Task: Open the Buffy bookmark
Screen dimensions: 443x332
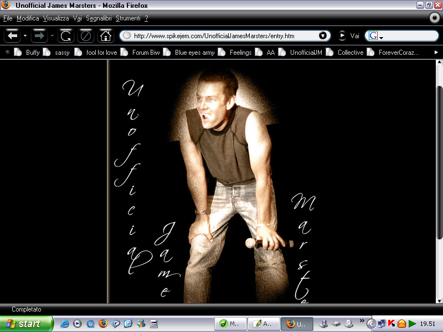Action: (x=27, y=52)
